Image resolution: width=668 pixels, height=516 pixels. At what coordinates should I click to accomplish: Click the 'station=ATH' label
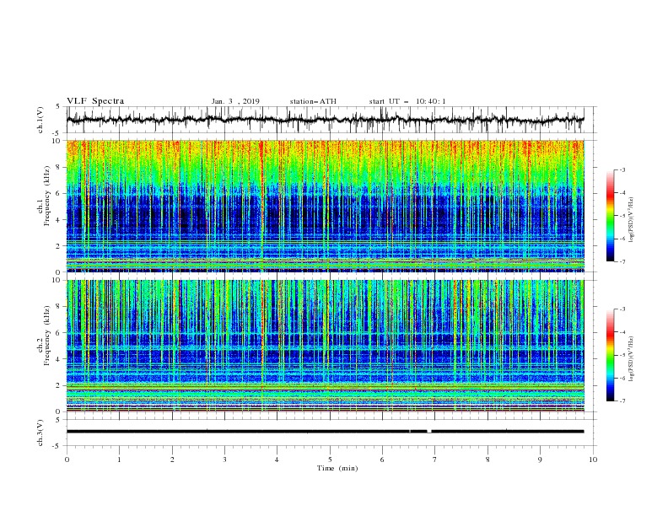[313, 101]
